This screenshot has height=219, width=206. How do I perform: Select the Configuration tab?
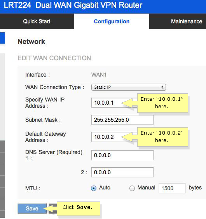pos(112,21)
